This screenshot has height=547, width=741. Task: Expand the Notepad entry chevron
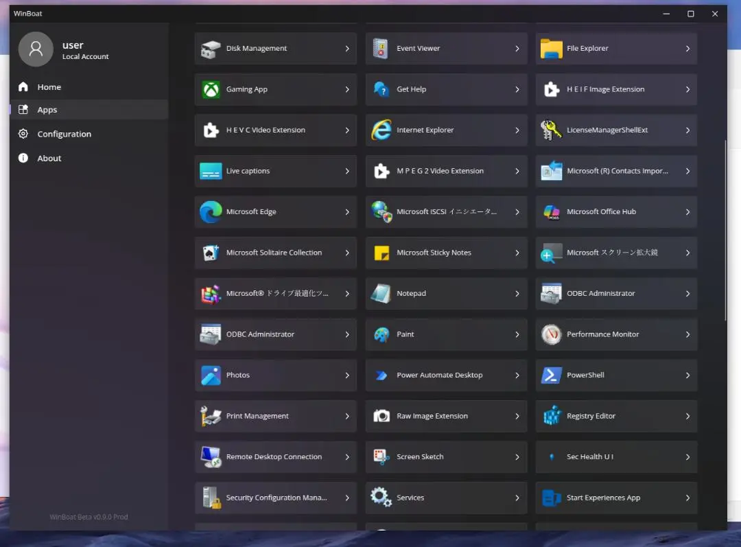517,294
